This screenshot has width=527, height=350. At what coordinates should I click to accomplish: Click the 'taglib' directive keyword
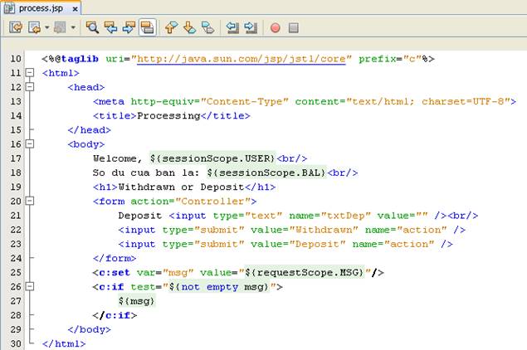(80, 59)
